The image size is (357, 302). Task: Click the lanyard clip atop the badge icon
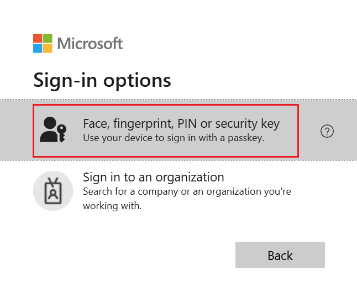[53, 181]
